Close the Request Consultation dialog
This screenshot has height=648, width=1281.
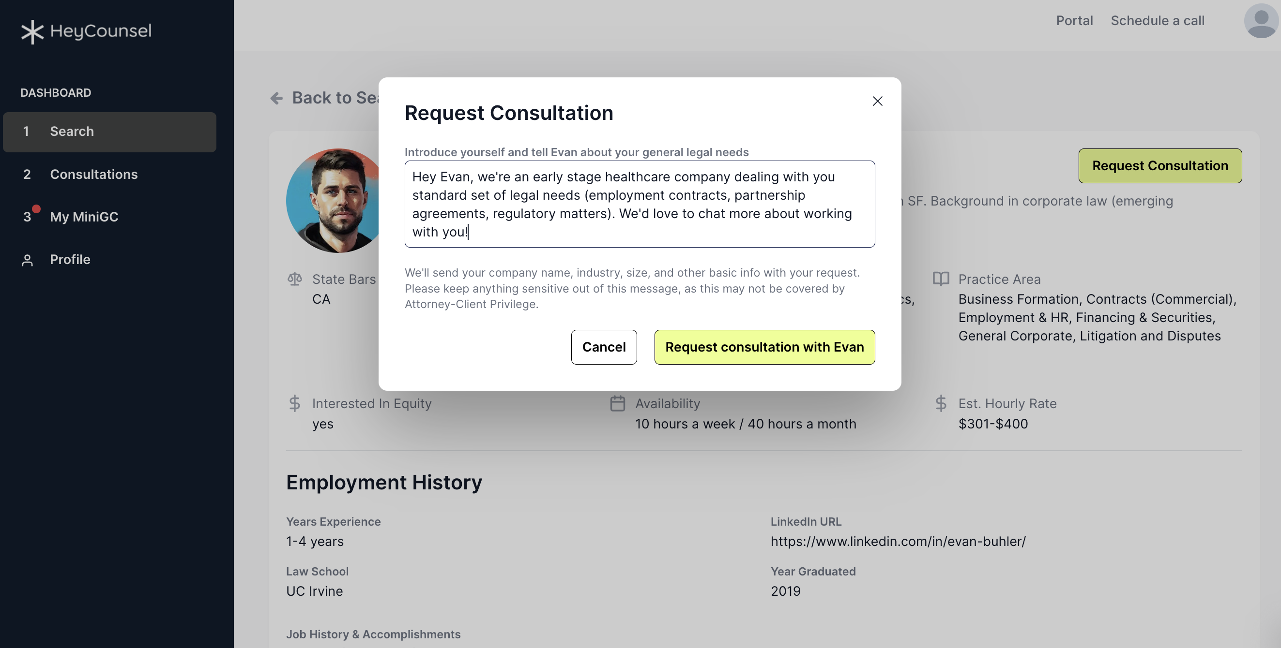click(x=877, y=101)
